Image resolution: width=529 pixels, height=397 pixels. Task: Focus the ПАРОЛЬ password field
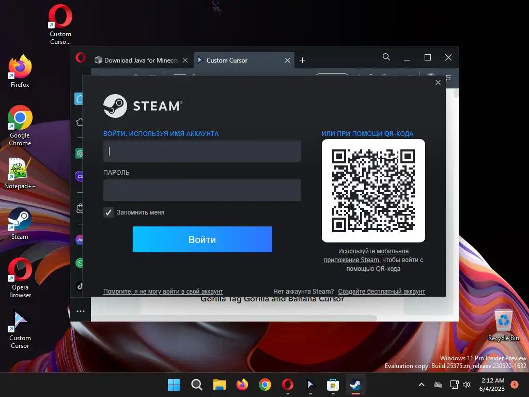(x=202, y=190)
